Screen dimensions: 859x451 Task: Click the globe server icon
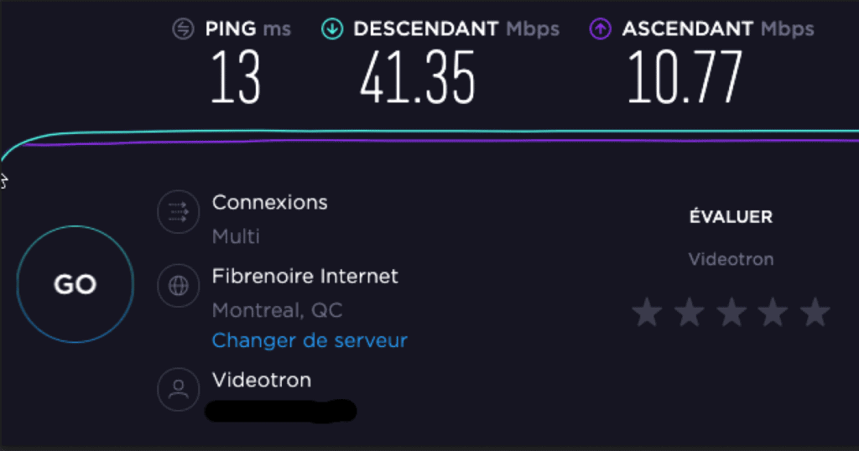coord(178,285)
